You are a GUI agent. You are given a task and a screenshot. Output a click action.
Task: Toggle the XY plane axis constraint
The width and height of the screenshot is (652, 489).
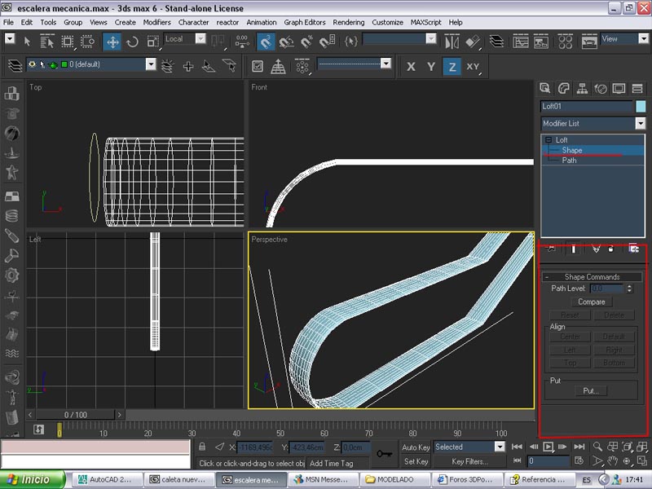click(x=473, y=67)
